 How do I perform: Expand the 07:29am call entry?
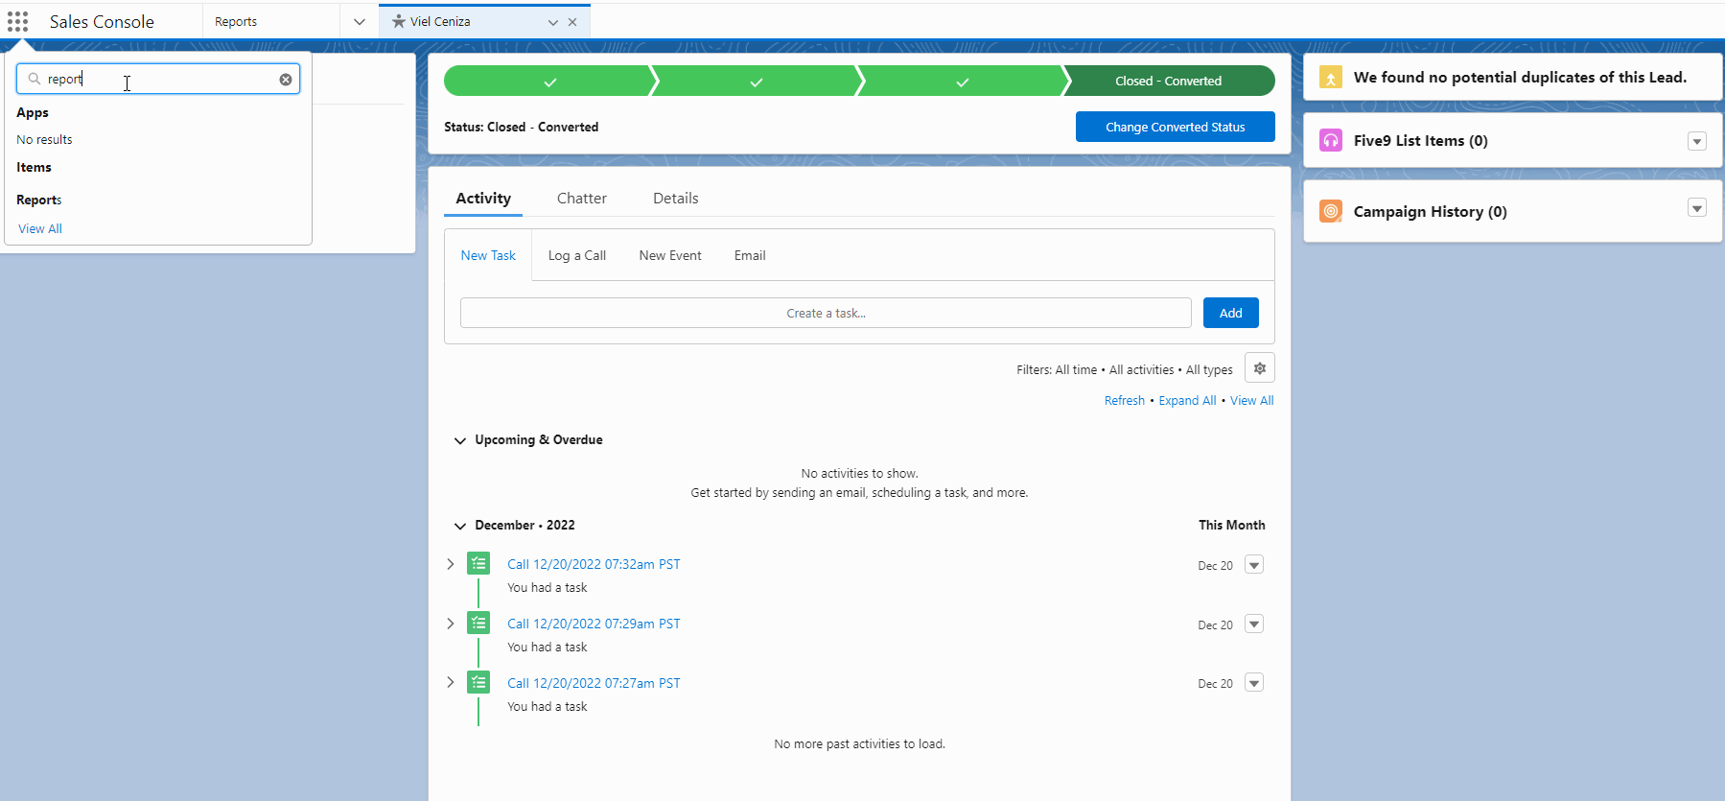click(451, 624)
